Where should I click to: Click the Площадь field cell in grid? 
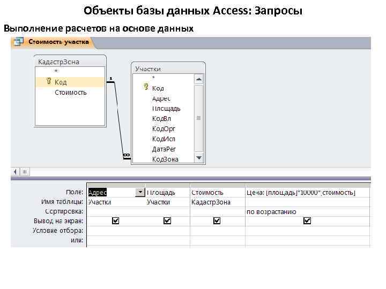[168, 193]
